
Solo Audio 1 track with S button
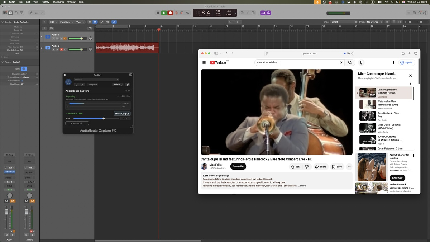[x=57, y=38]
